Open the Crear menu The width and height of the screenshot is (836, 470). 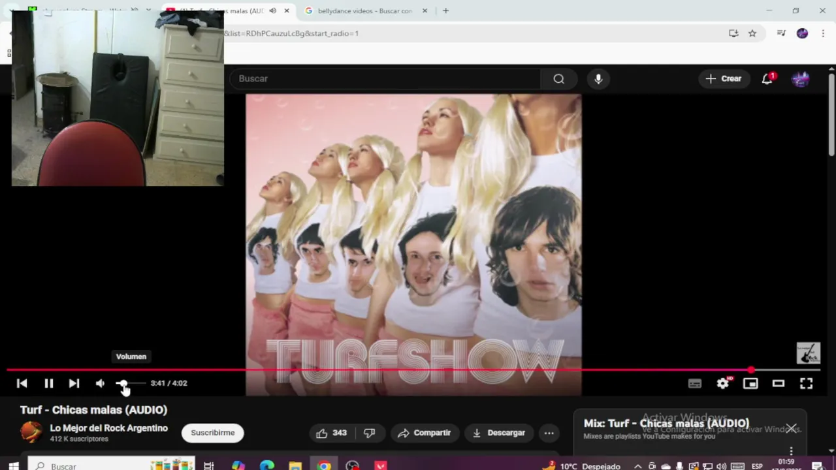coord(724,78)
